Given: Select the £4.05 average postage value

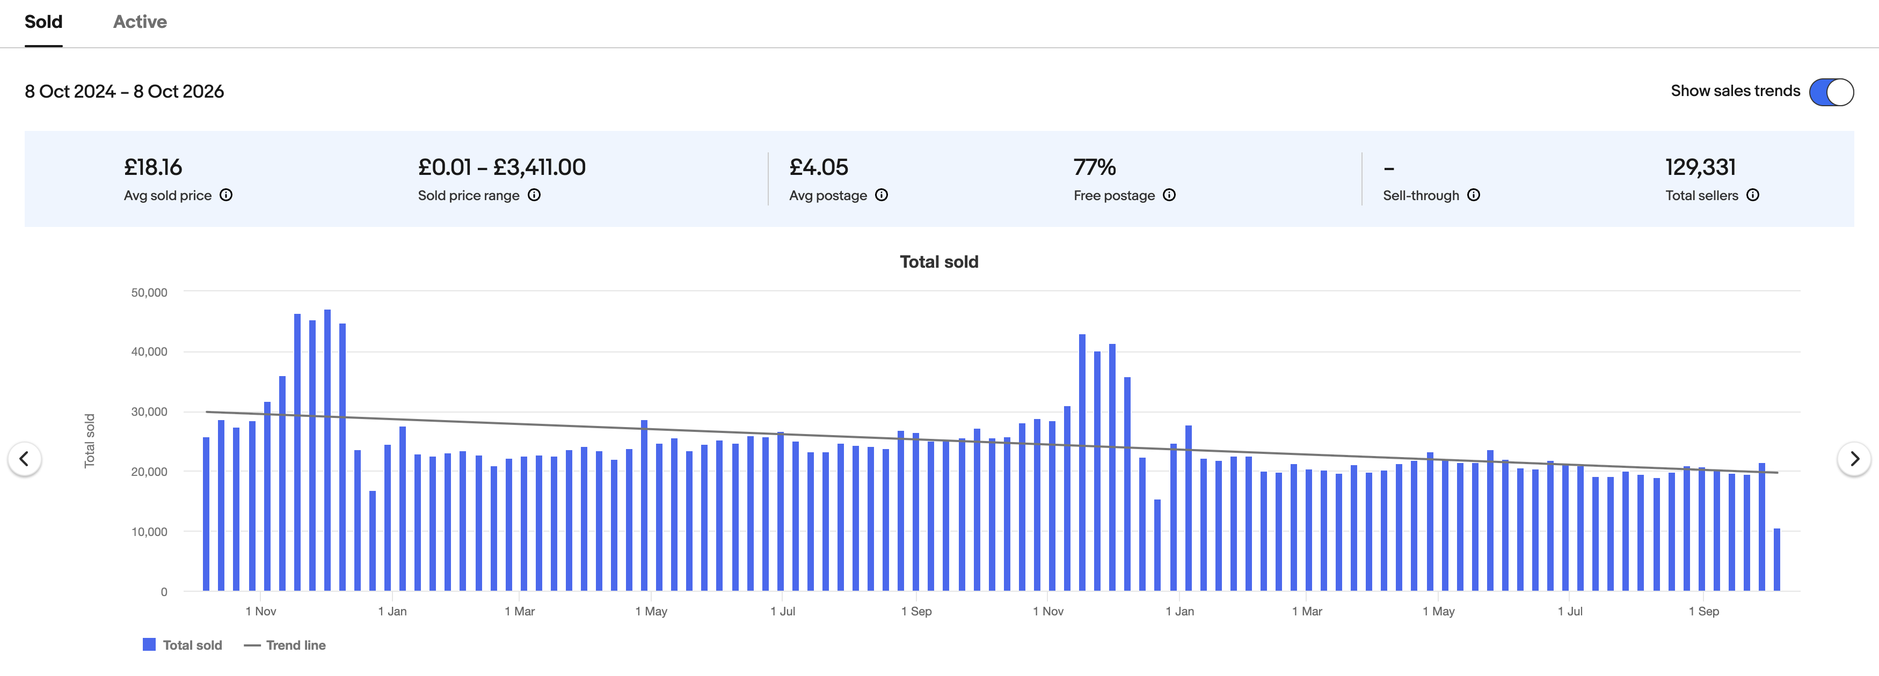Looking at the screenshot, I should (818, 167).
